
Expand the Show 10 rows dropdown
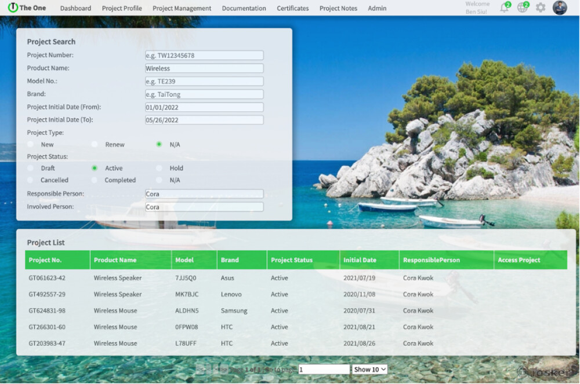coord(370,370)
